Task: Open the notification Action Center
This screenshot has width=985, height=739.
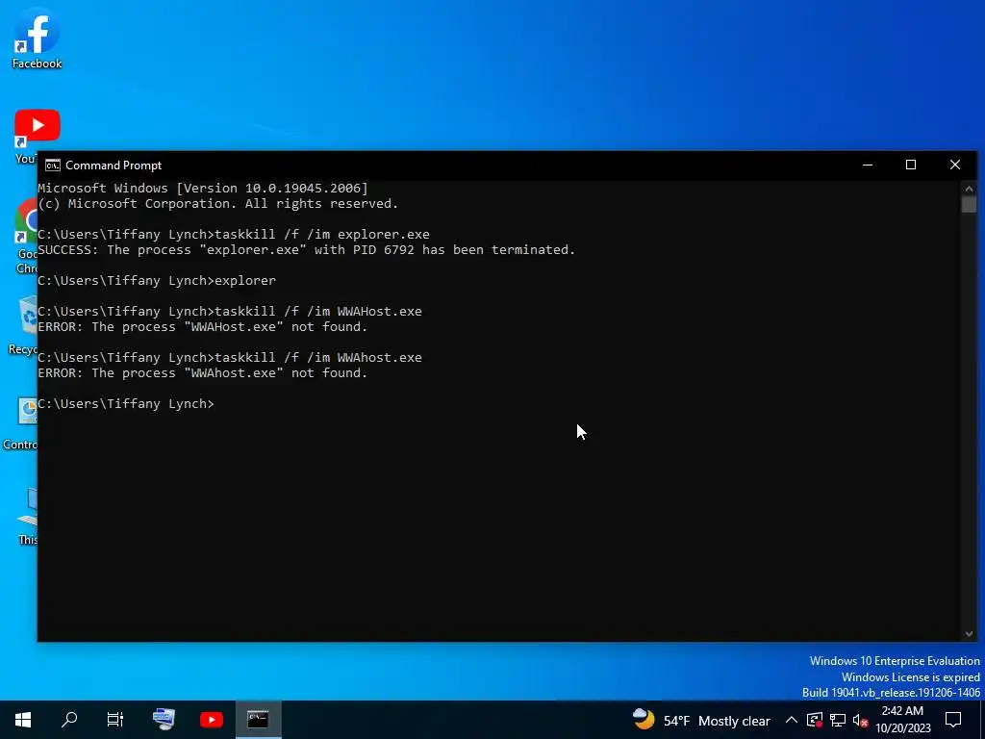Action: click(x=953, y=720)
